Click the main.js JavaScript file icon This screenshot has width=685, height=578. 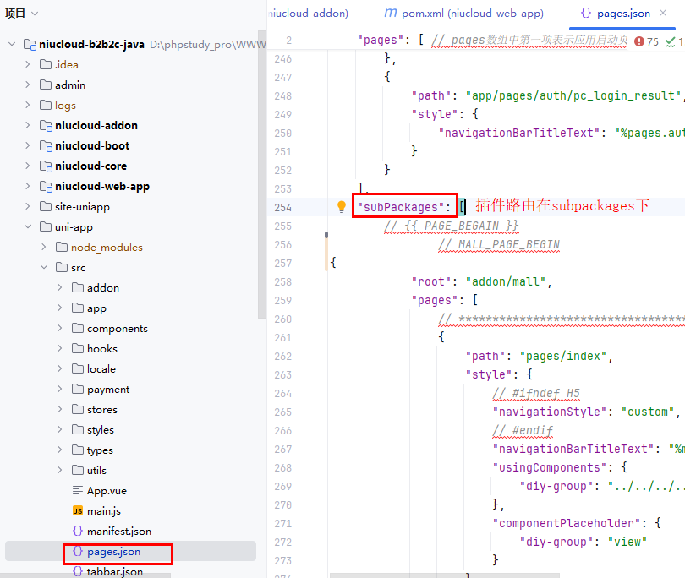pos(78,511)
